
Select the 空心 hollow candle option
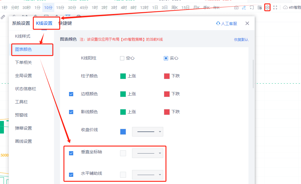pos(122,58)
